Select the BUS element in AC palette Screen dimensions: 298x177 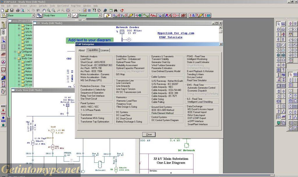[283, 24]
